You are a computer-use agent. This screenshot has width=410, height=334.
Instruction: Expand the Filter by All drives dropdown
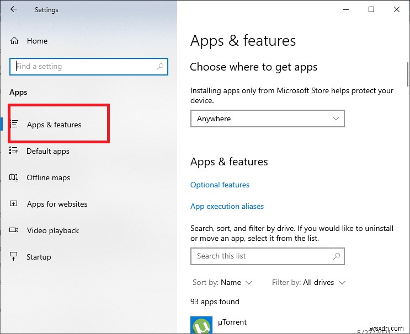click(309, 282)
